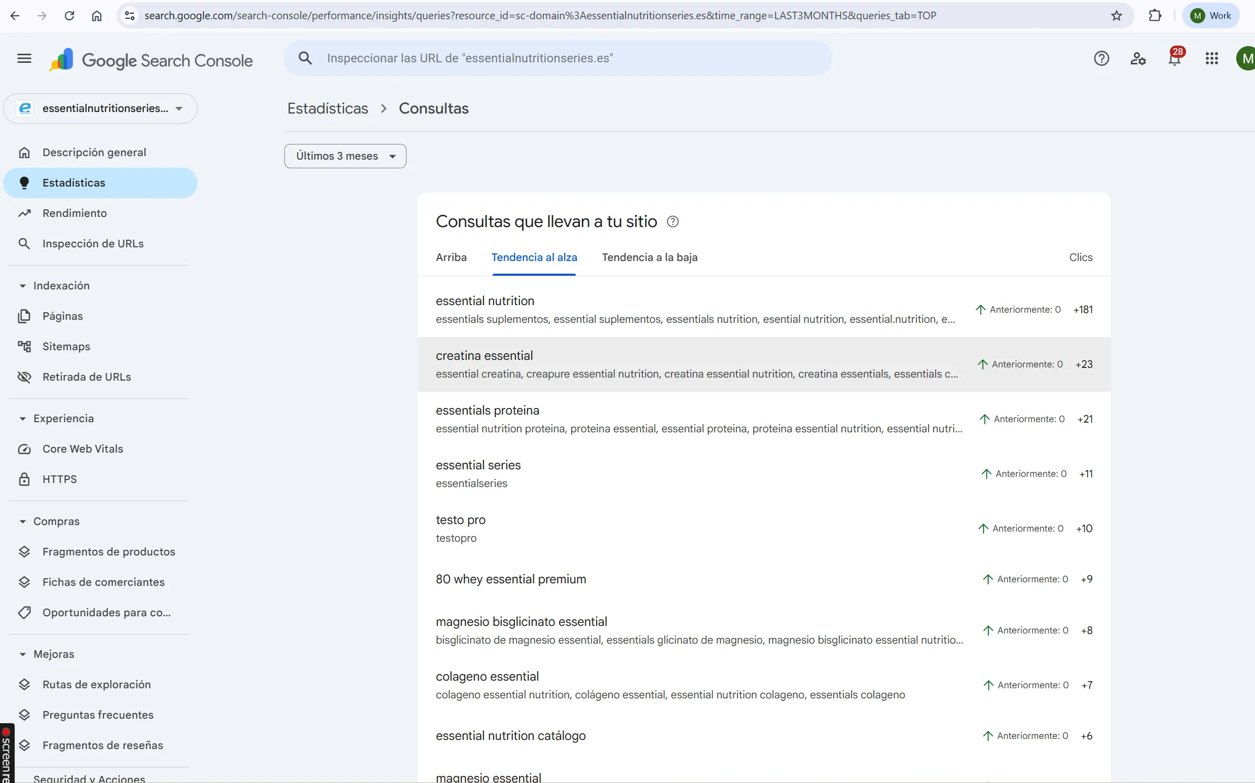Switch to Tendencia a la baja tab
This screenshot has width=1255, height=783.
(649, 257)
